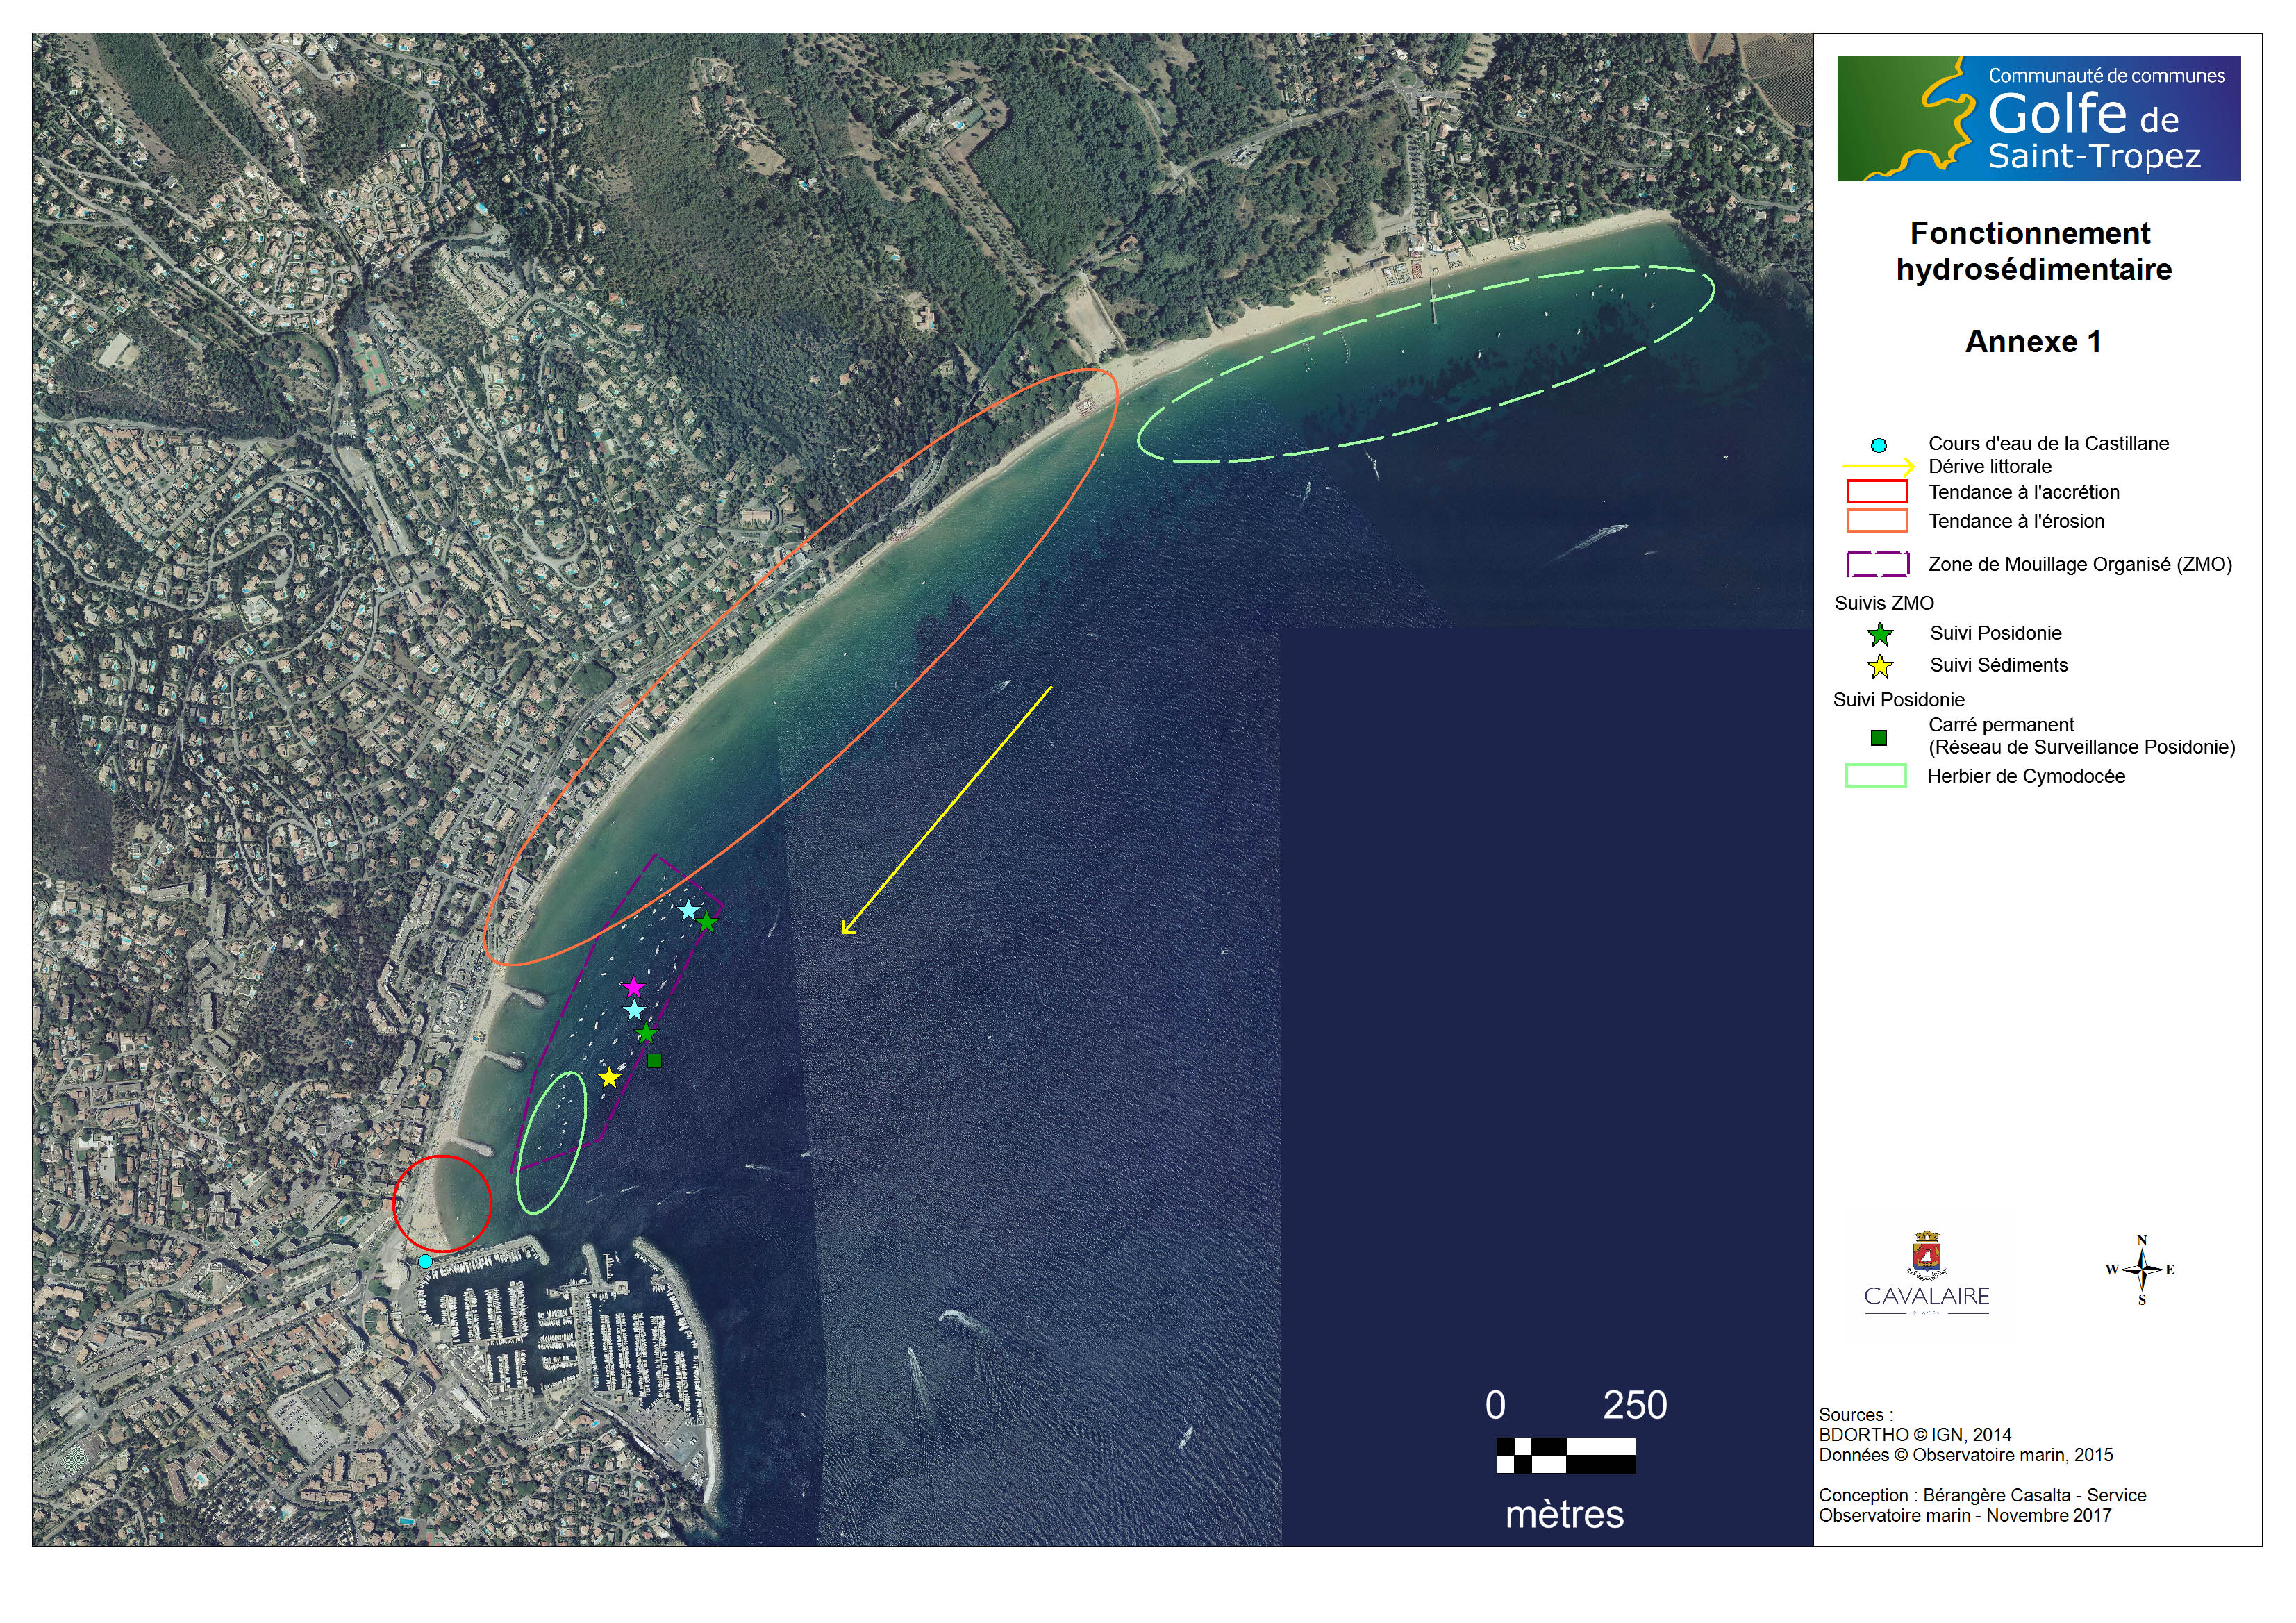
Task: Select the green star icon beside Suivi Posidonie
Action: click(1880, 634)
